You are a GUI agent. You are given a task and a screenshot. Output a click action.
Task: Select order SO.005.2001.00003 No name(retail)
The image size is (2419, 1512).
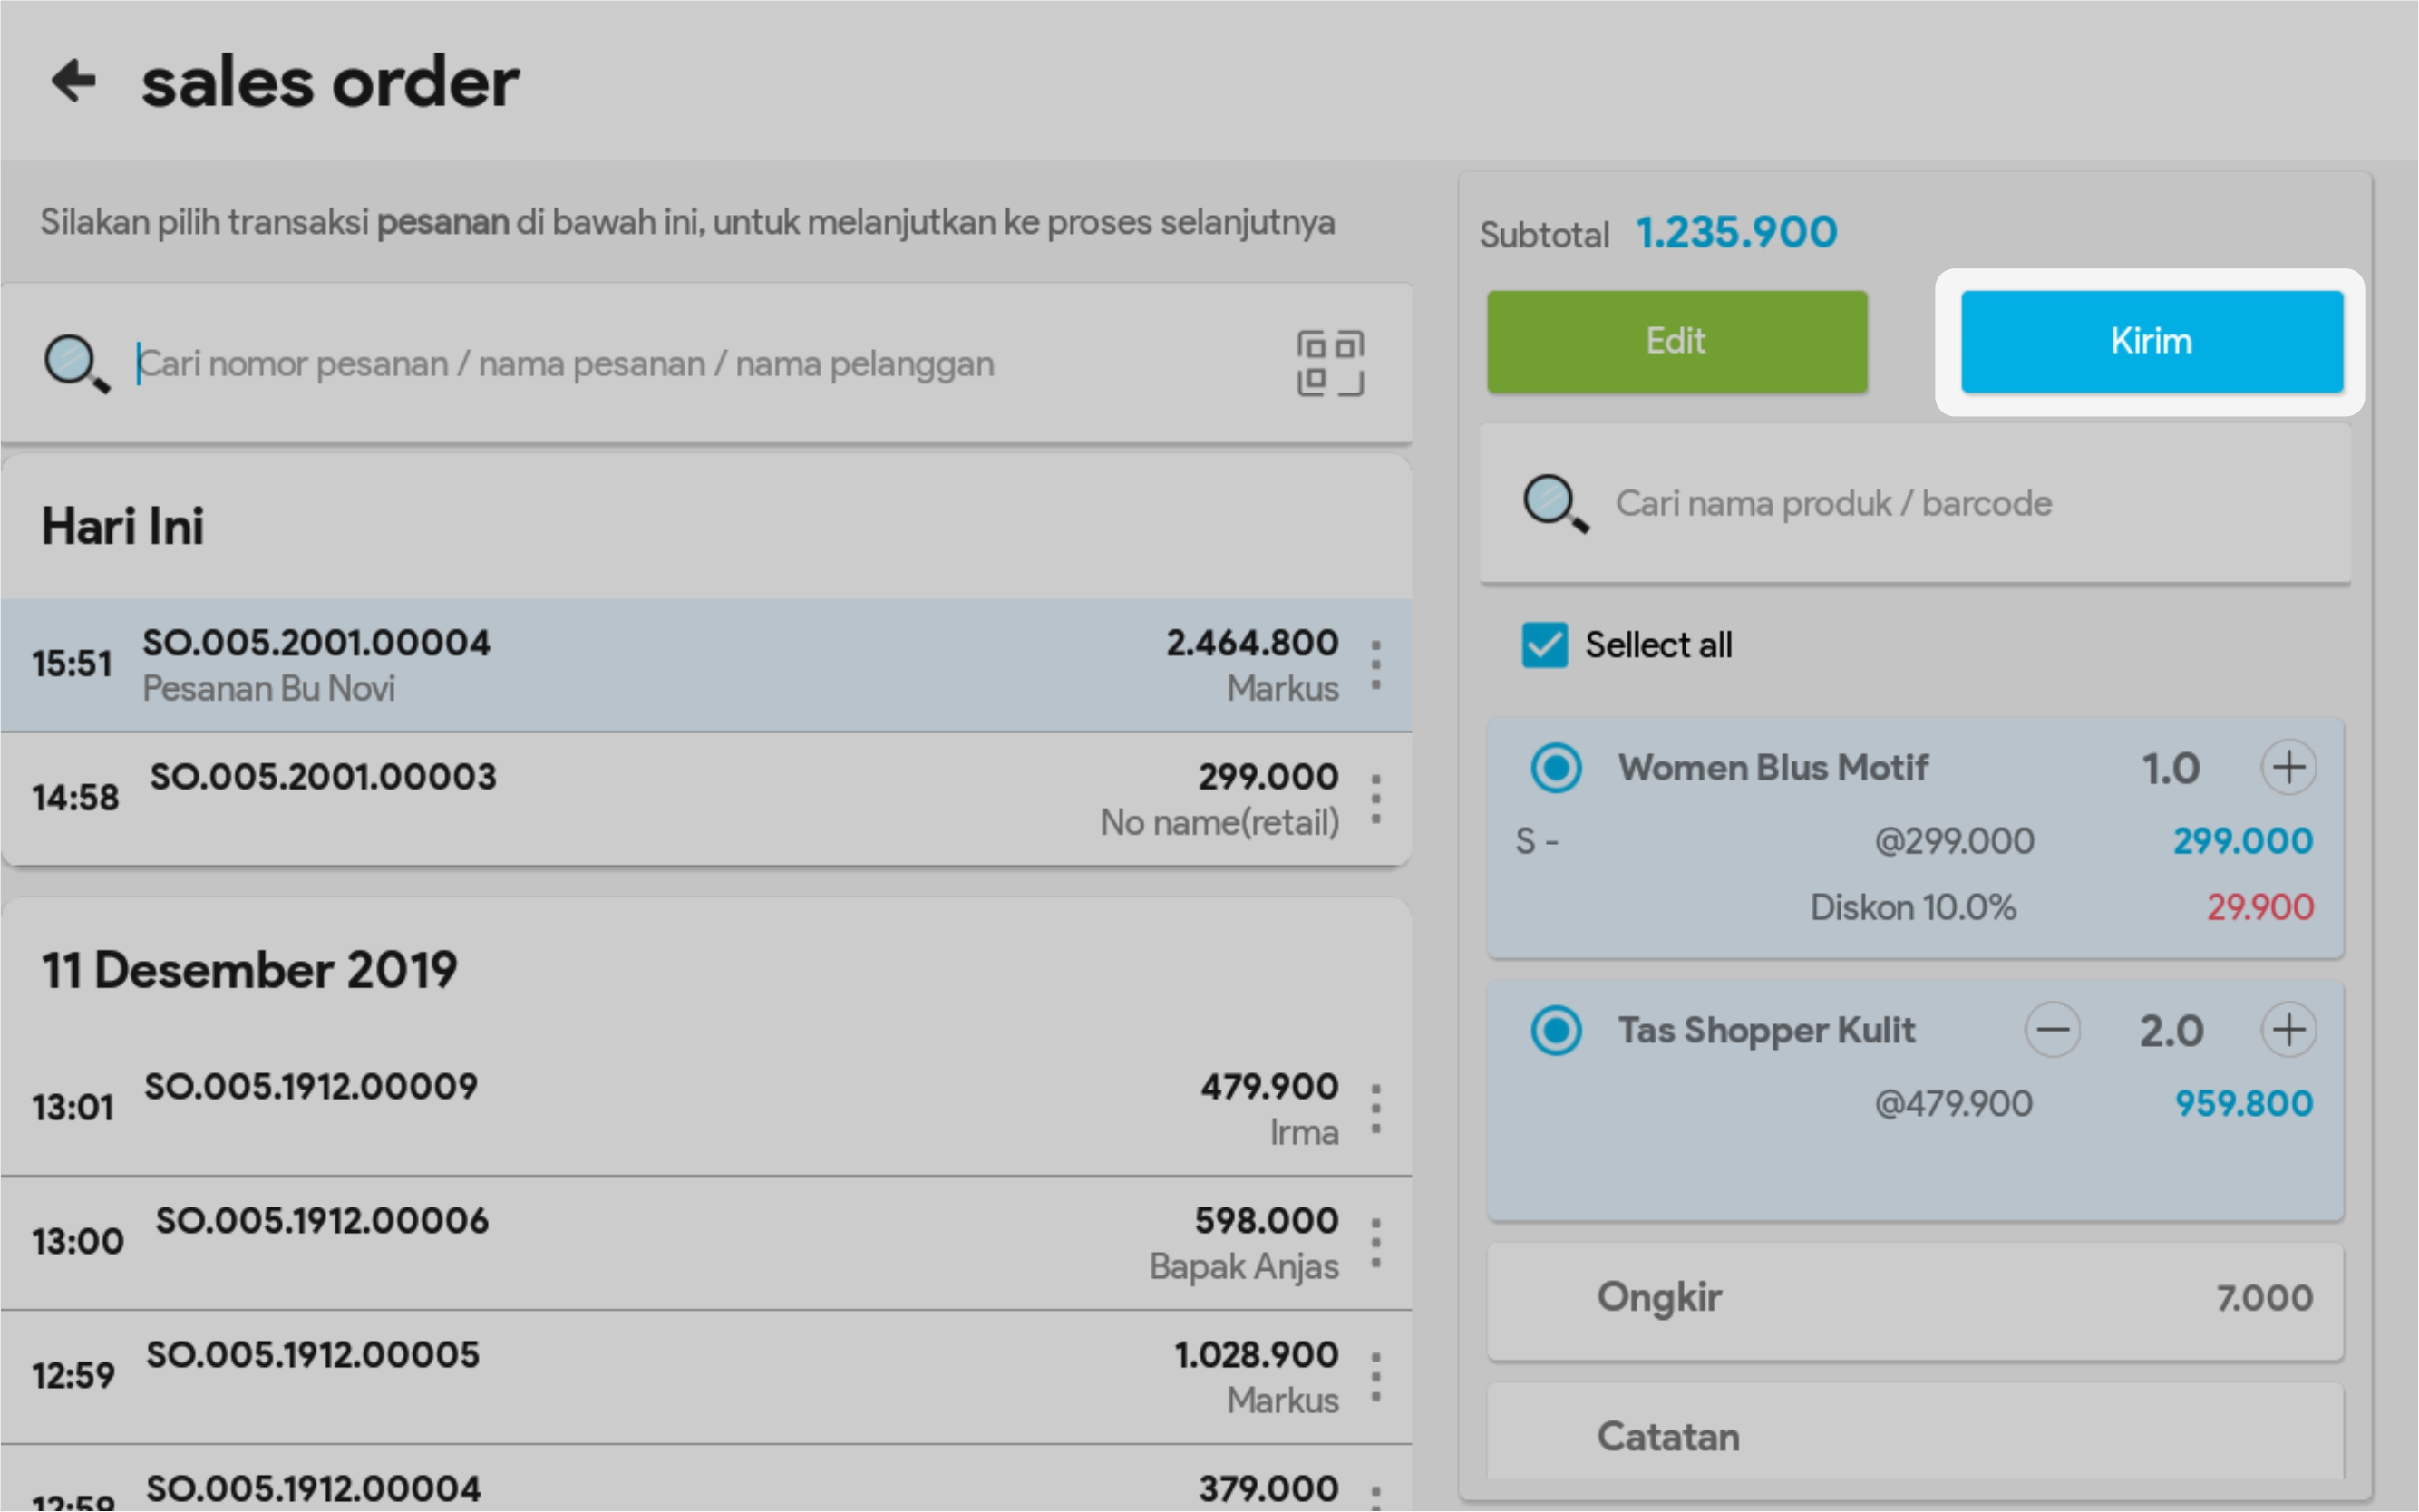(700, 799)
